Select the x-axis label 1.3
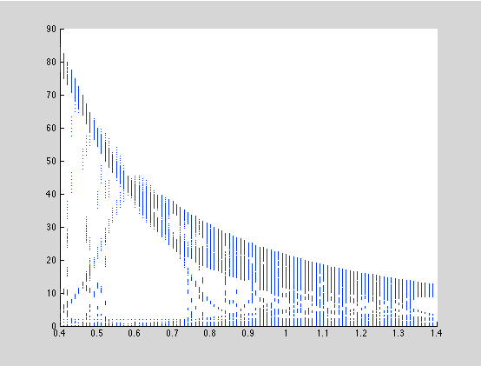 coord(399,333)
